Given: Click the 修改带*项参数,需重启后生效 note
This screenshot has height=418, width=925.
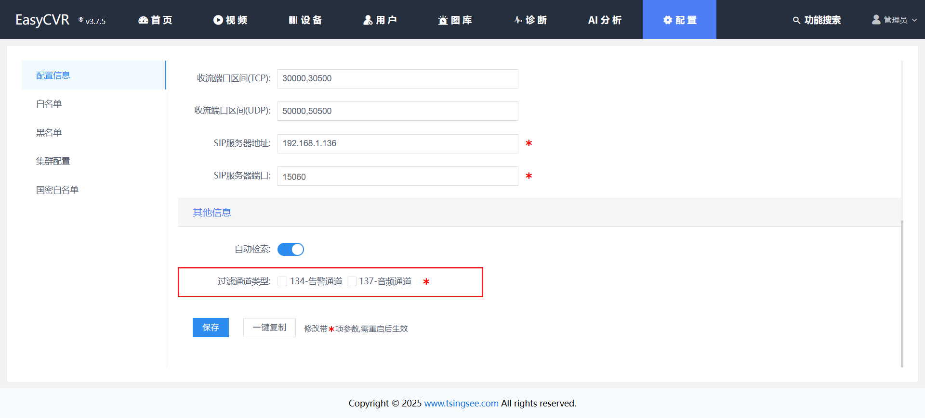Looking at the screenshot, I should 356,329.
